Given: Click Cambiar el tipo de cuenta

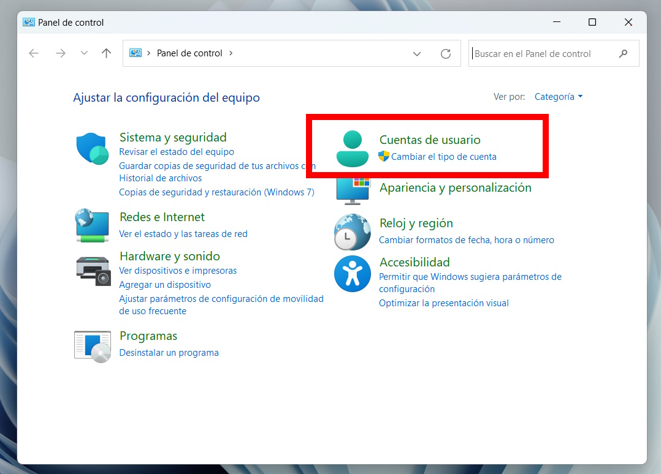Looking at the screenshot, I should 443,157.
